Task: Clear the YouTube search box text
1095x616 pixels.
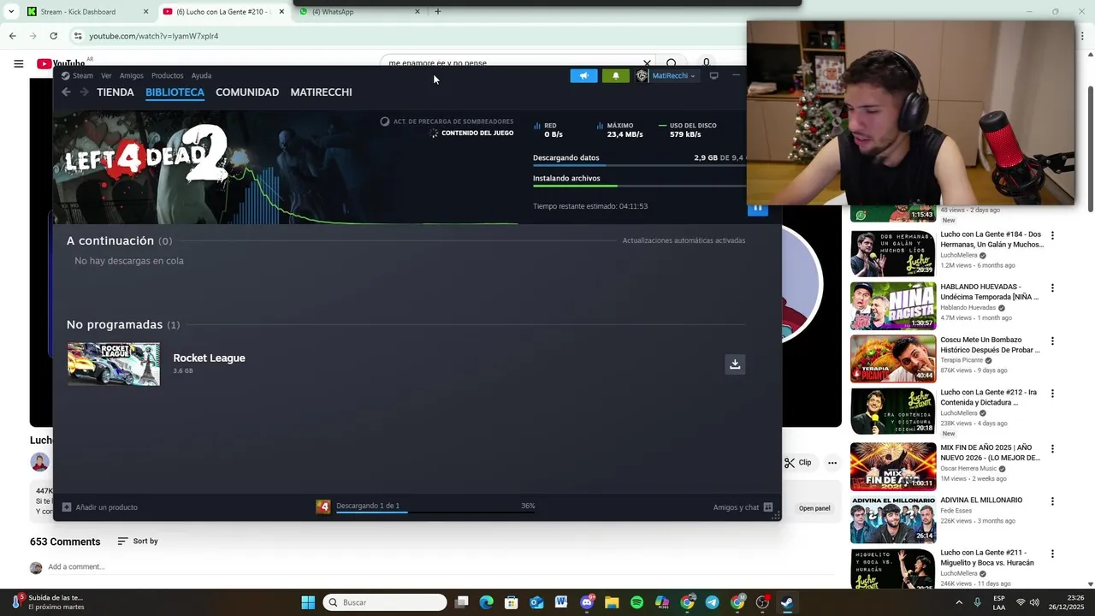Action: click(647, 63)
